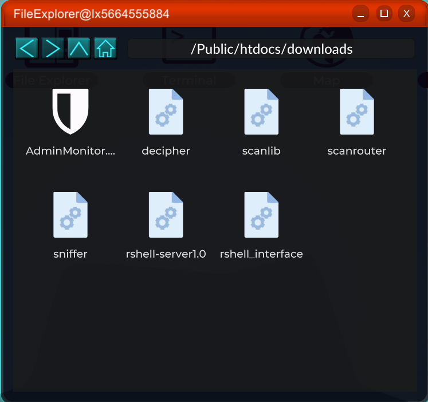The width and height of the screenshot is (428, 402).
Task: Select the AdminMonitor shield icon
Action: (x=70, y=111)
